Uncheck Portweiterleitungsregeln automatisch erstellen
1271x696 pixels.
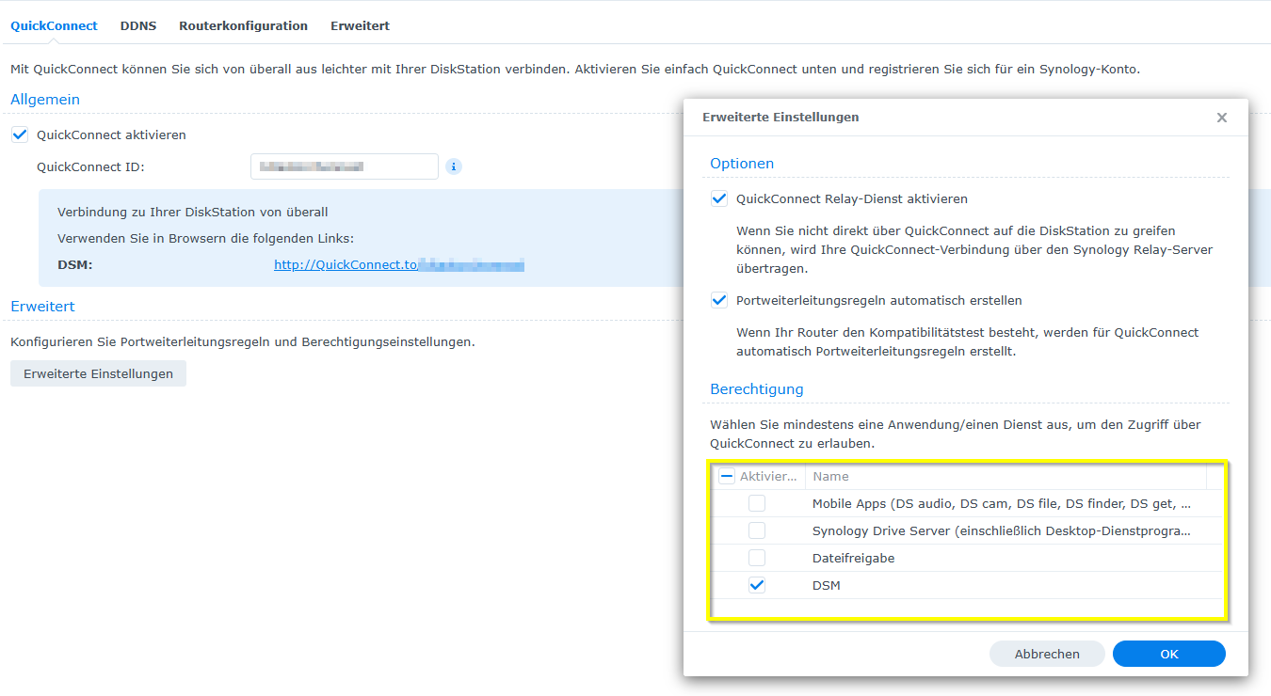[x=719, y=300]
